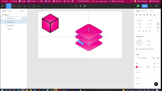Click the layer opacity 100% field
162x91 pixels.
[153, 58]
